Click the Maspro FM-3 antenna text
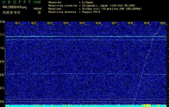The width and height of the screenshot is (169, 107). pos(91,12)
